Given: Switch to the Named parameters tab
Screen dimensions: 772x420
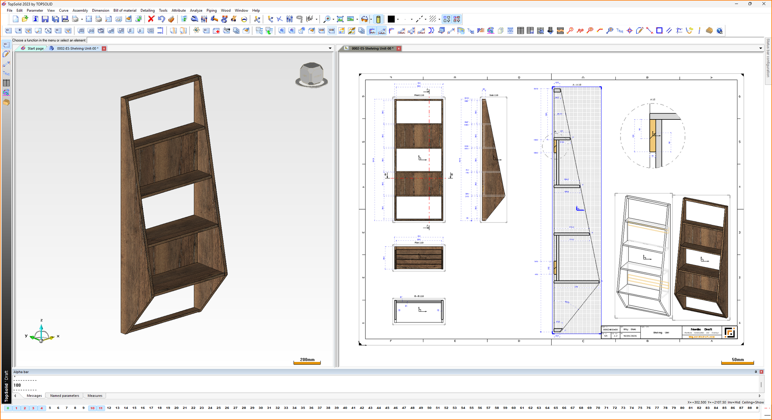Looking at the screenshot, I should pos(65,396).
